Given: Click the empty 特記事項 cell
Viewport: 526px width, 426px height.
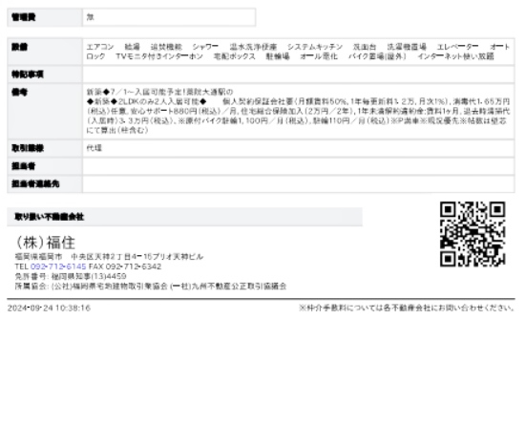Looking at the screenshot, I should pos(298,75).
